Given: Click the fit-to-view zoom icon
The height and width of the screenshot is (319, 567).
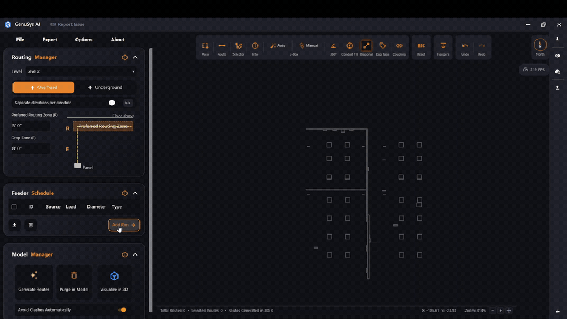Looking at the screenshot, I should (x=509, y=311).
